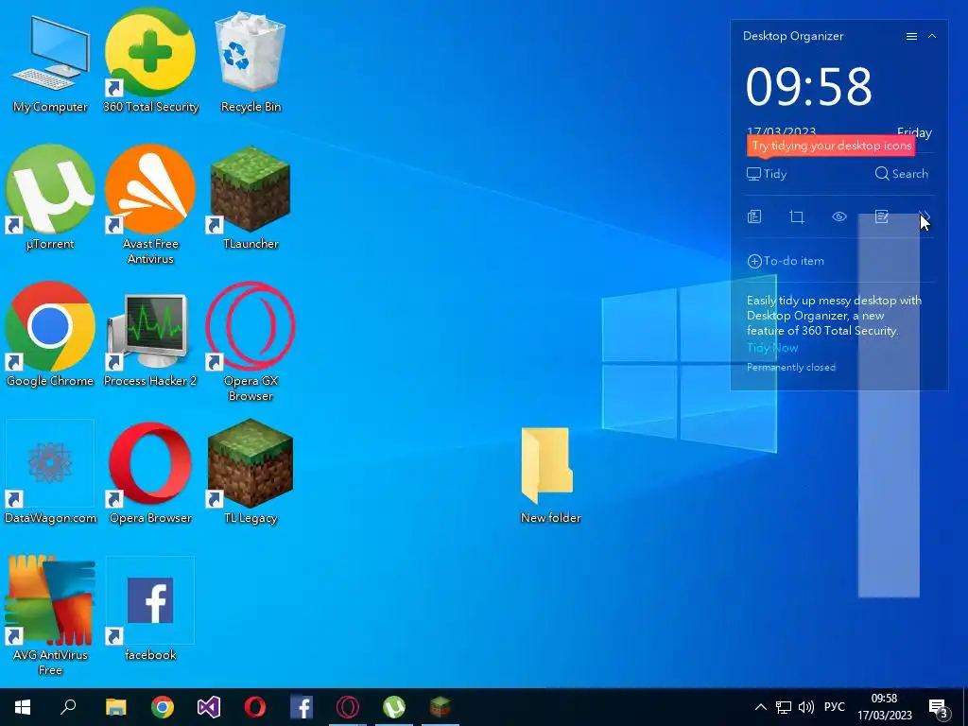The width and height of the screenshot is (968, 726).
Task: Open the notification center
Action: pos(939,708)
